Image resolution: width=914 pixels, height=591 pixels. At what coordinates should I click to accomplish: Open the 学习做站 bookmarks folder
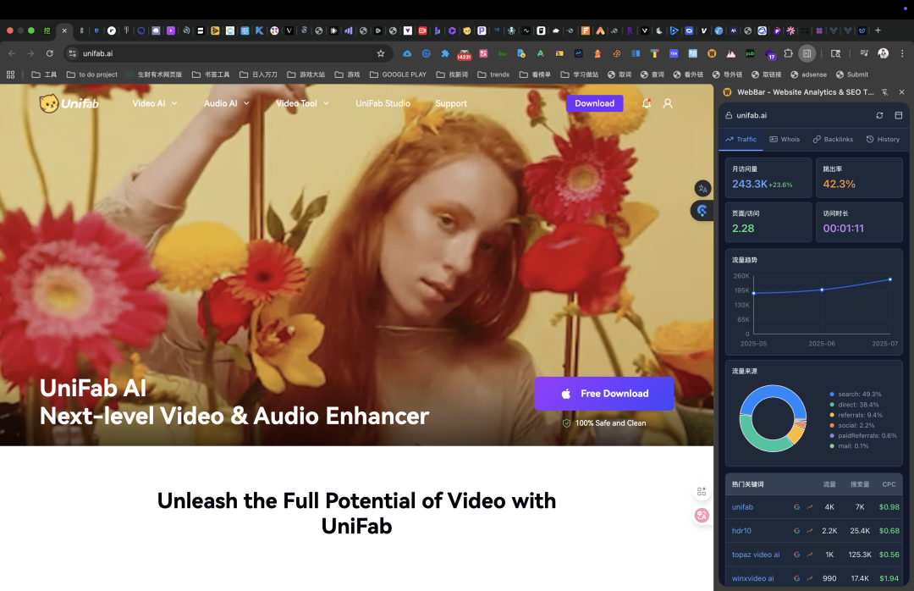click(580, 75)
